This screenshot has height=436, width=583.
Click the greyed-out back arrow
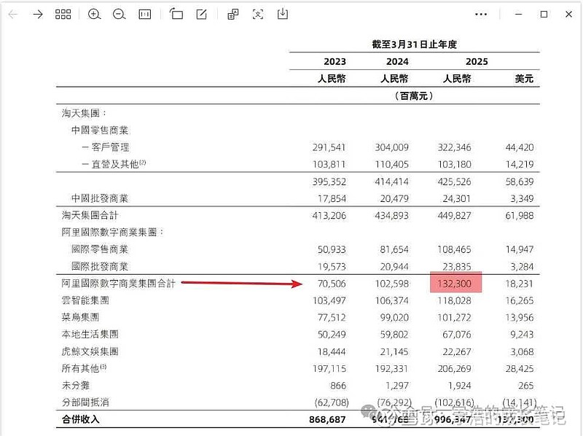(x=13, y=15)
